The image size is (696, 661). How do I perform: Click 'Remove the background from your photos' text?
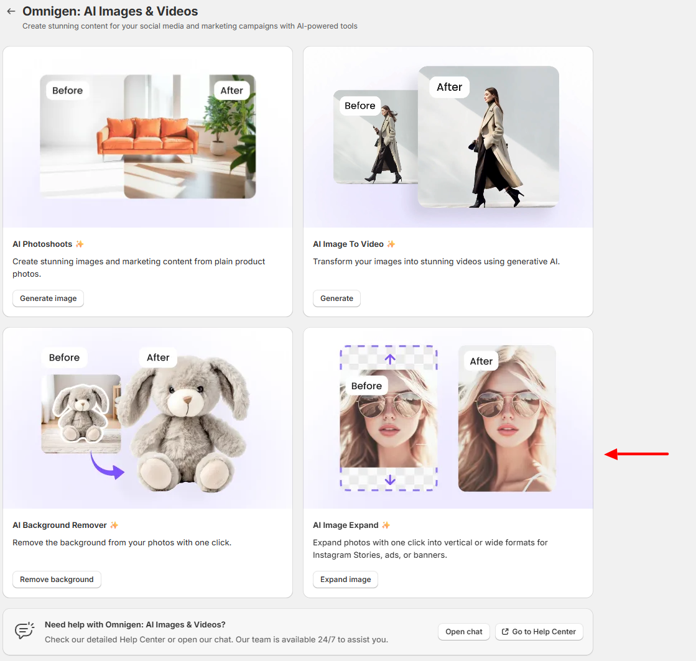tap(122, 543)
